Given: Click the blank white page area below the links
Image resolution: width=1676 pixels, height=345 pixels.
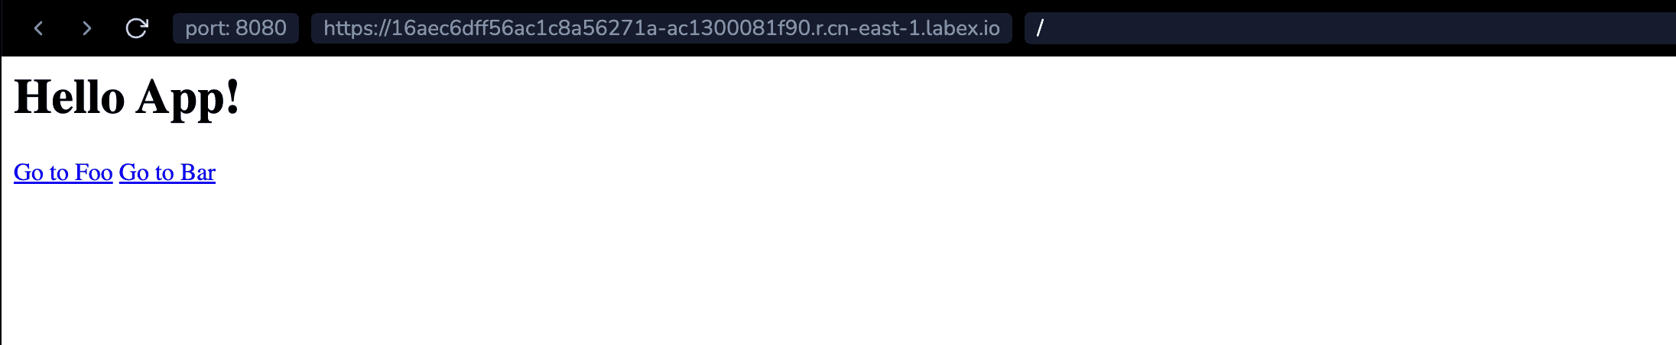Looking at the screenshot, I should [x=838, y=267].
